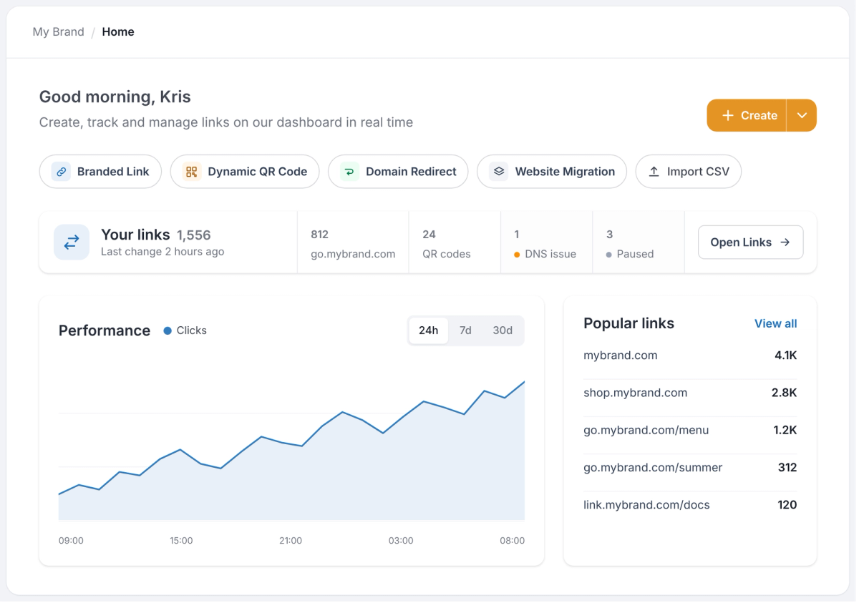Click Import CSV
Viewport: 859px width, 603px height.
point(689,172)
